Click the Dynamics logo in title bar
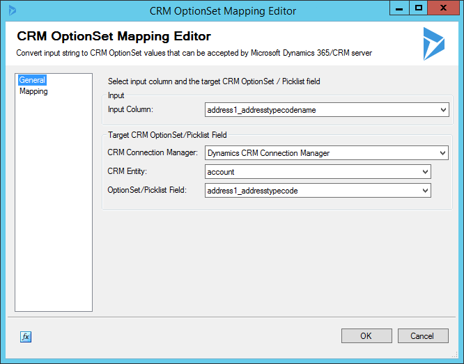 (12, 10)
